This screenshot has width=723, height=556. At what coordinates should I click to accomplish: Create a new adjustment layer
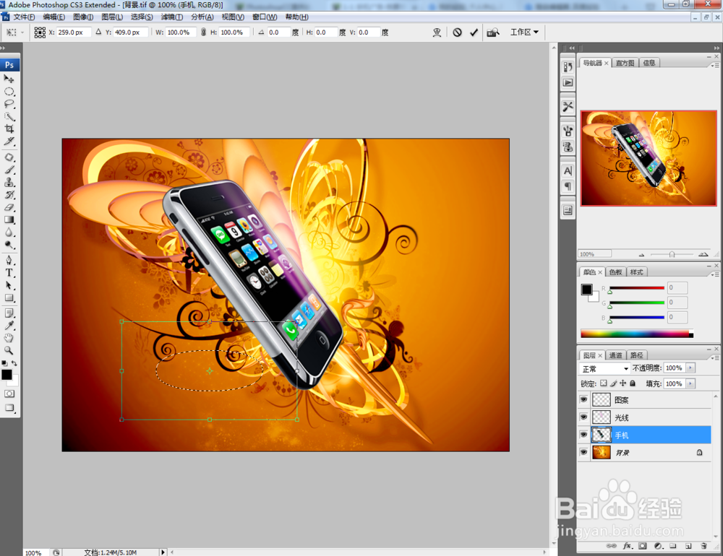pyautogui.click(x=658, y=546)
